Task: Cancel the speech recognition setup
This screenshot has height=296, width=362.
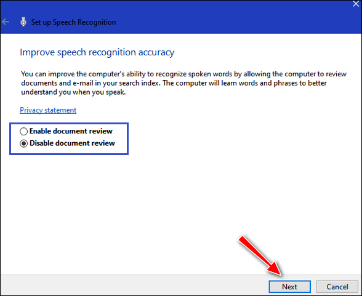Action: (x=337, y=287)
